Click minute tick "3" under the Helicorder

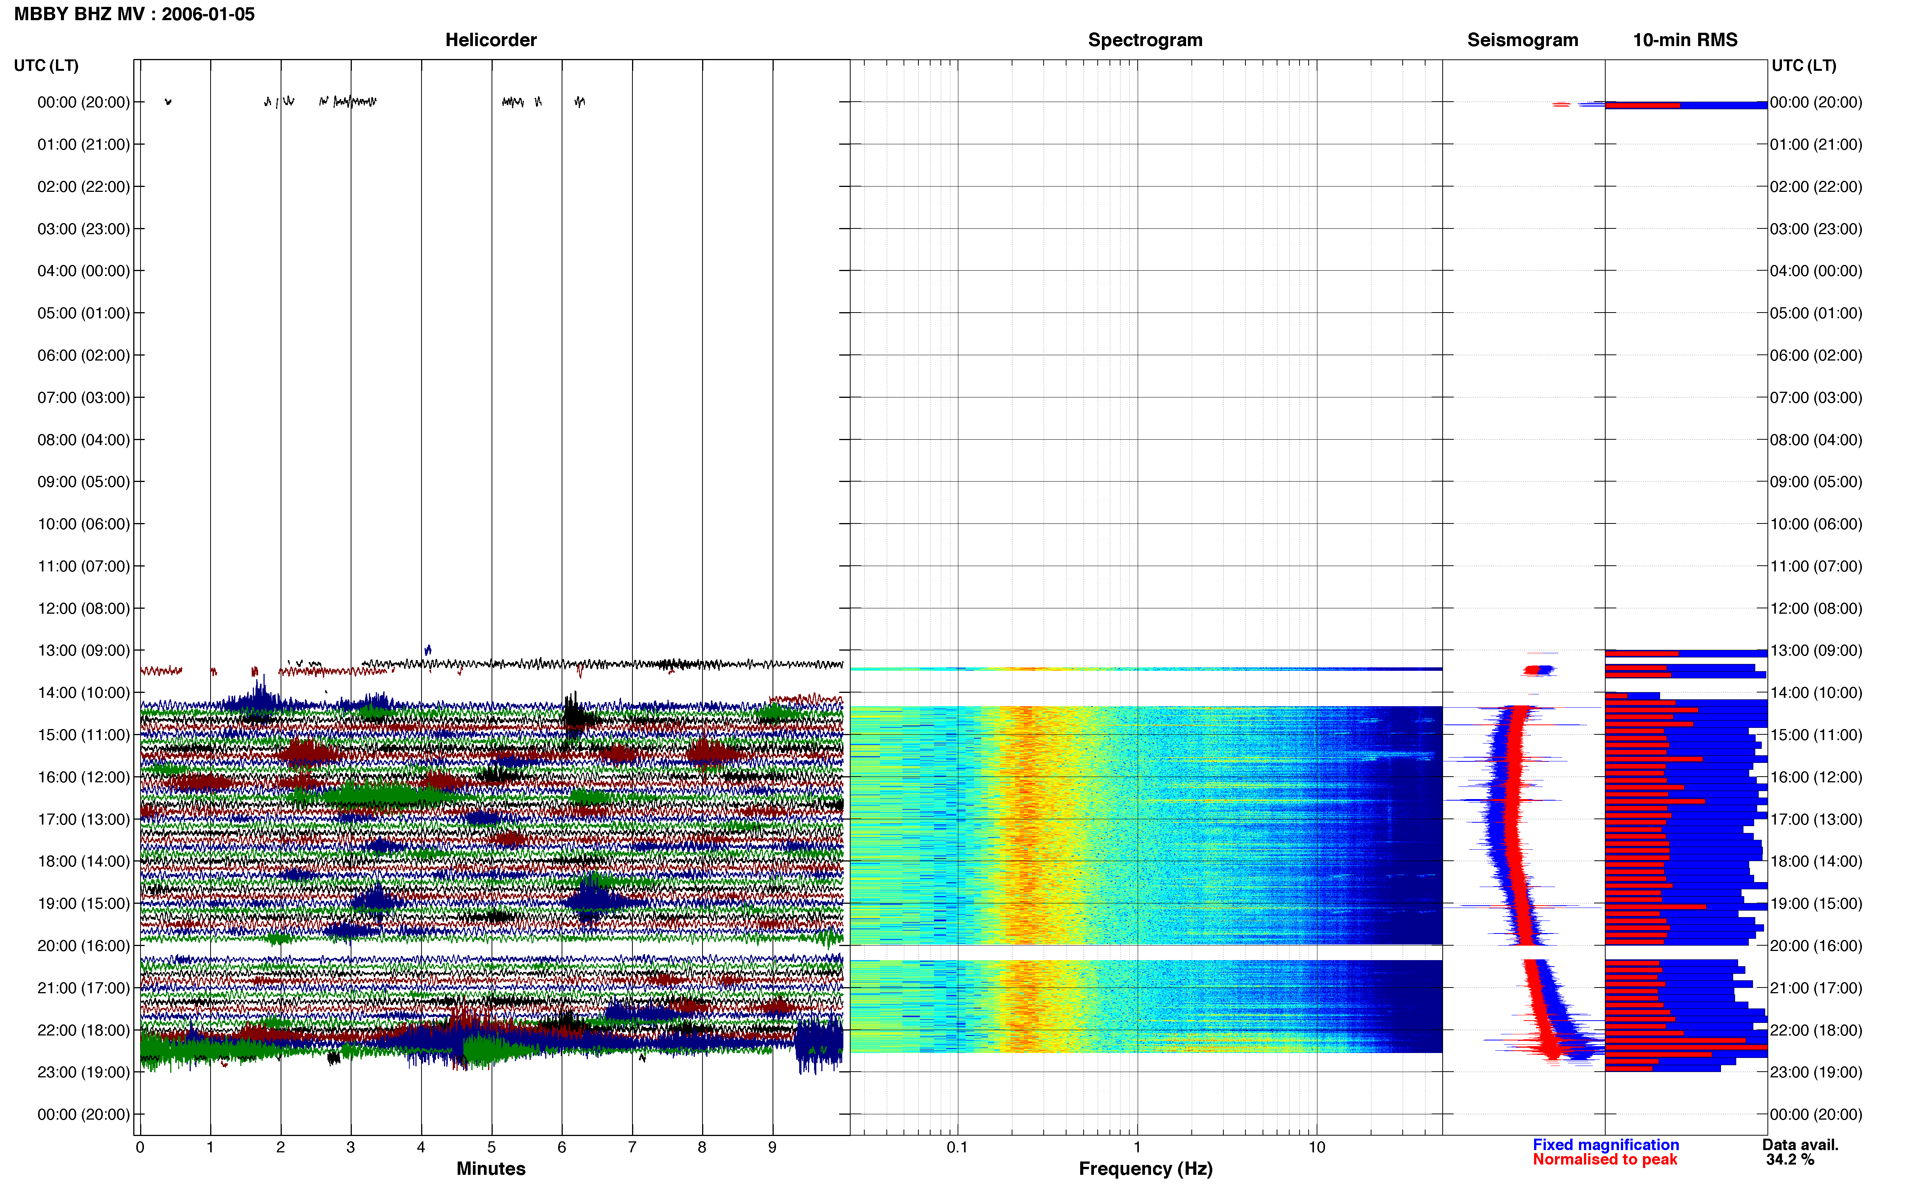(351, 1147)
